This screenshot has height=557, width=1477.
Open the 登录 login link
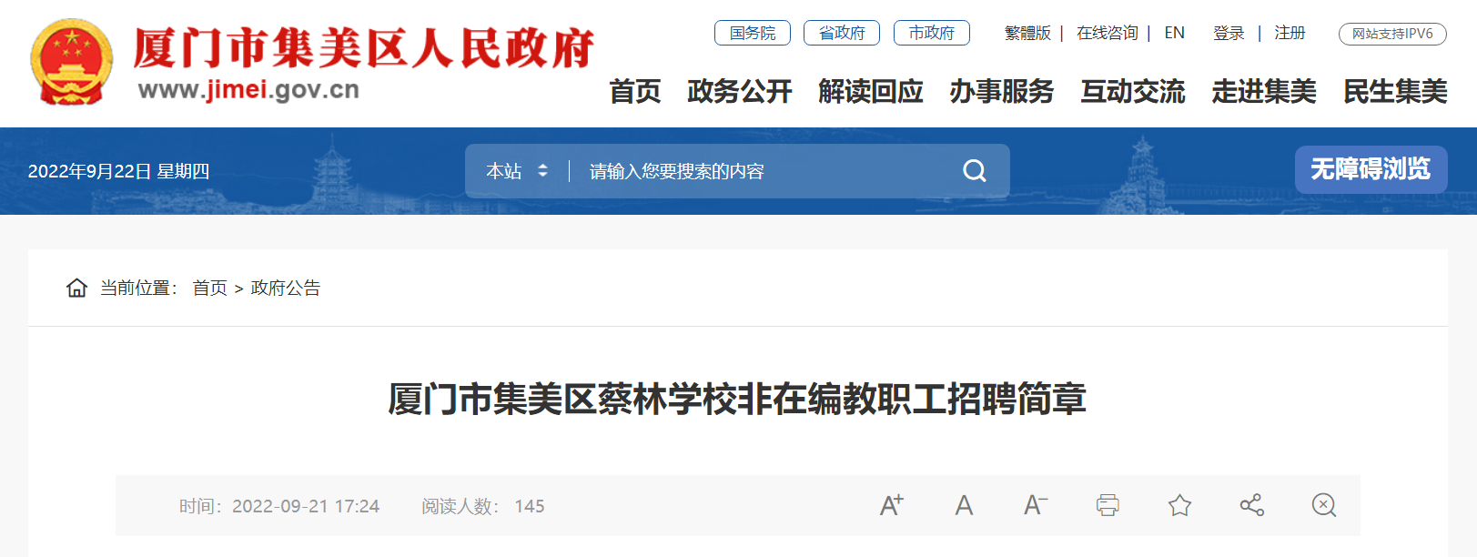(x=1229, y=33)
